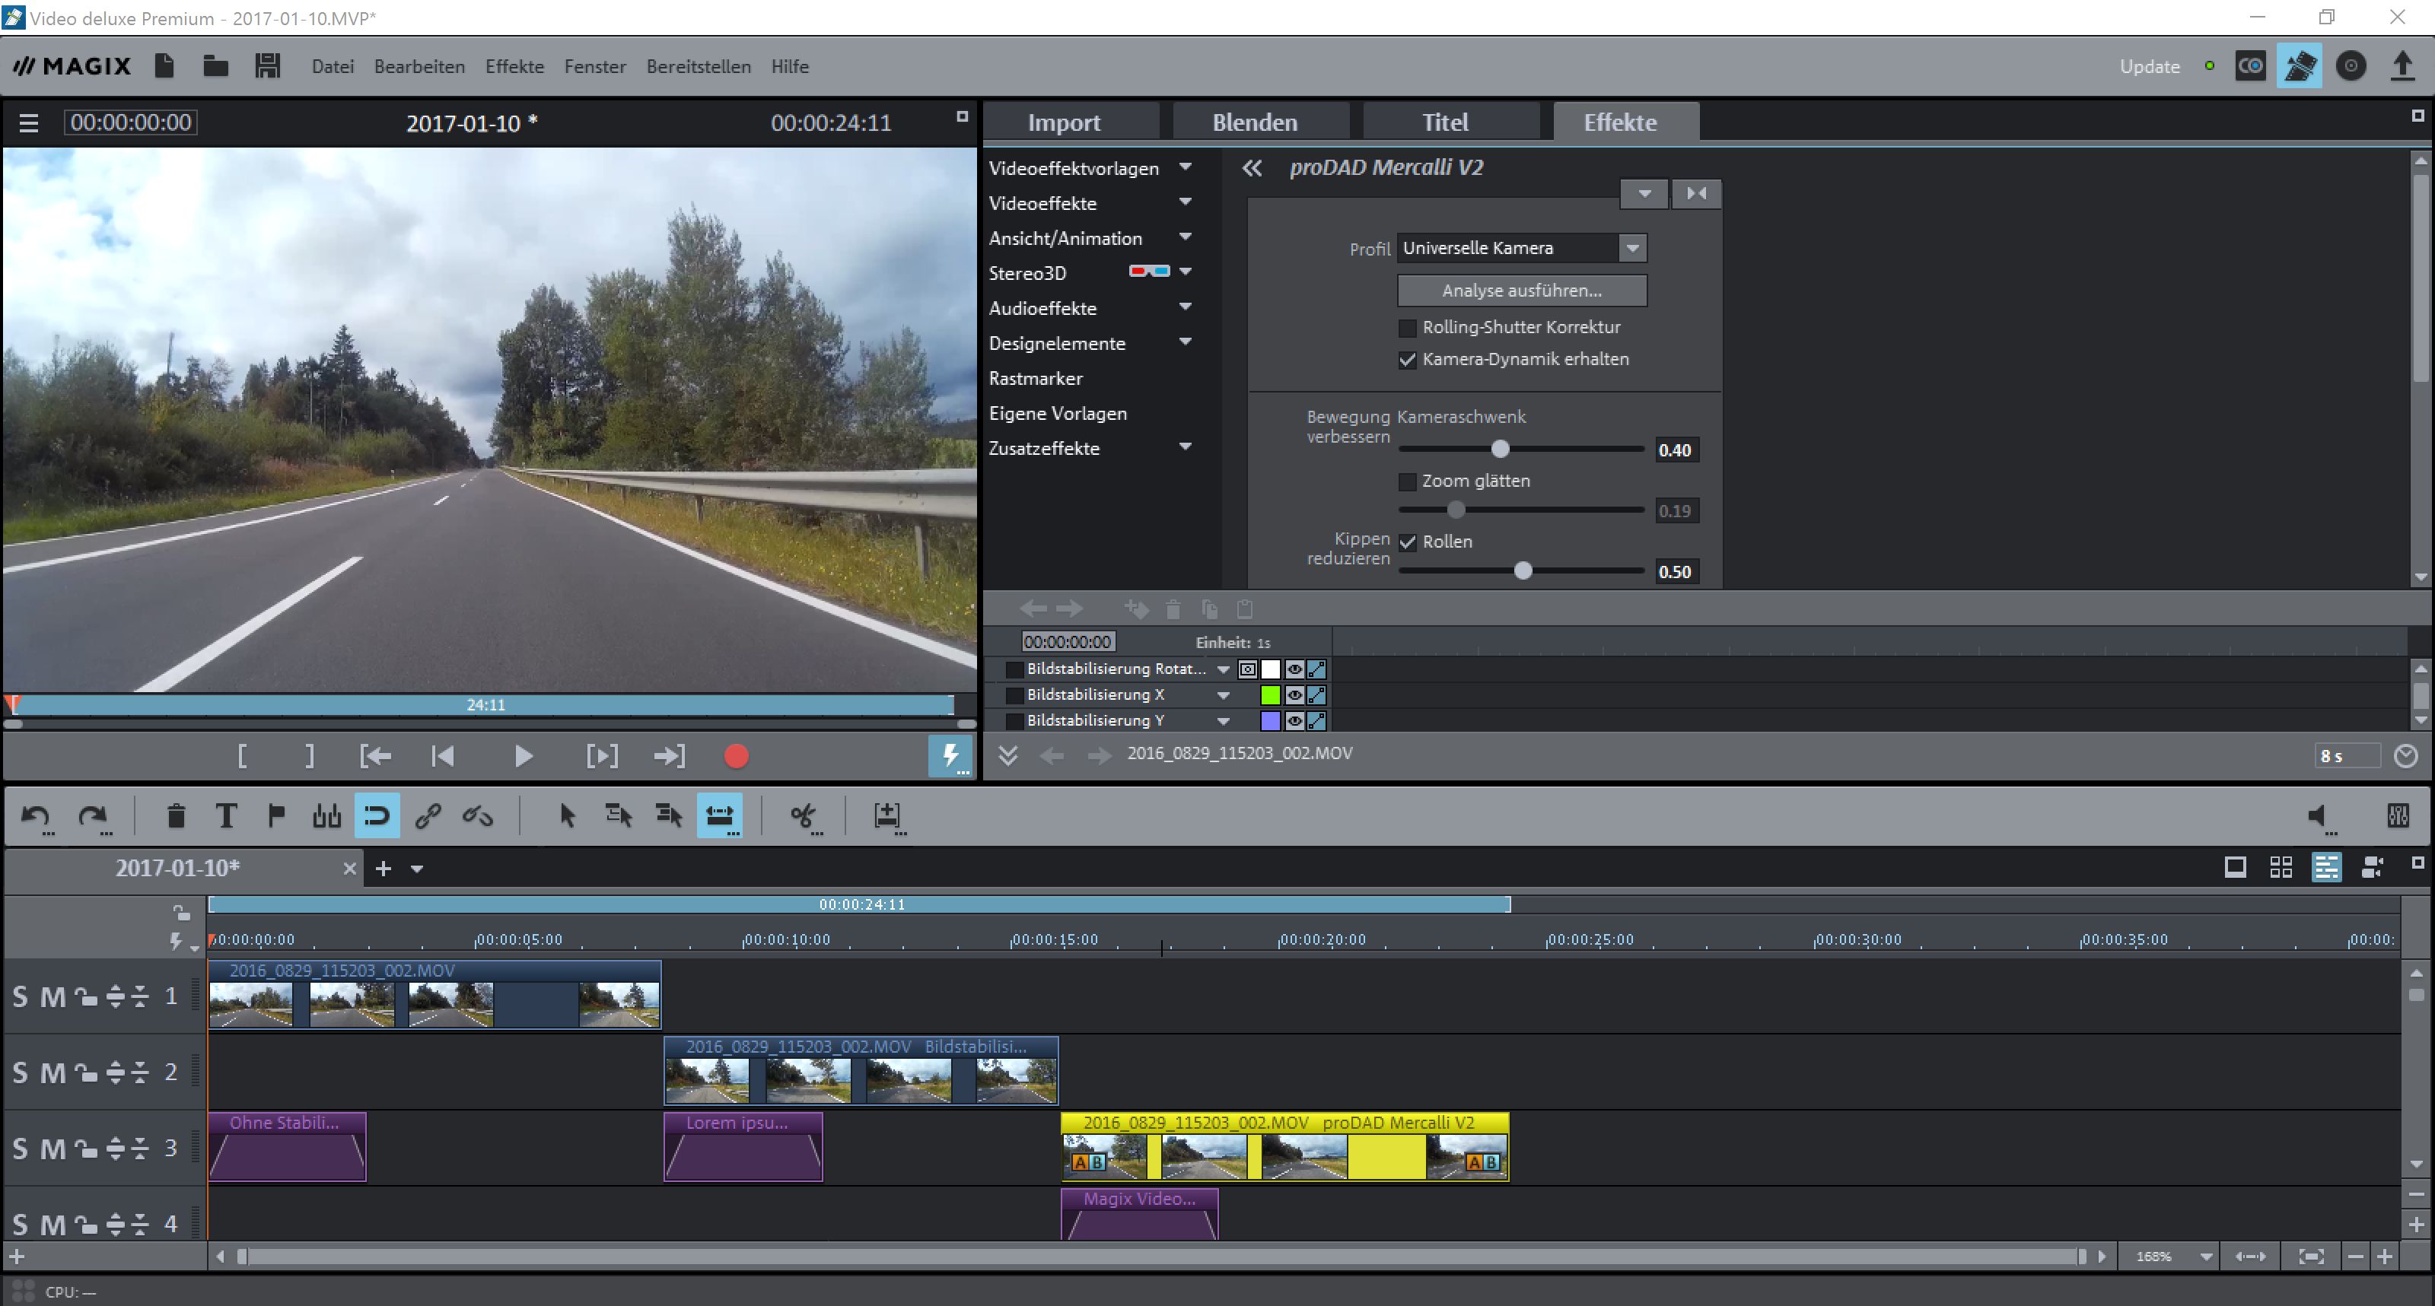This screenshot has width=2435, height=1306.
Task: Open the Bereitstellen menu
Action: click(699, 66)
